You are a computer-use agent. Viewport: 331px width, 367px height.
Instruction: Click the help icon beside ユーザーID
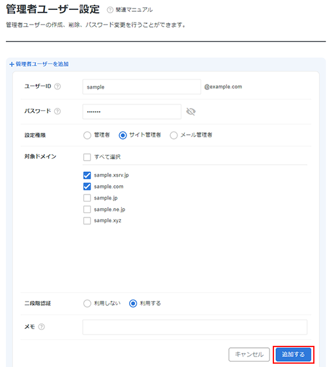58,87
